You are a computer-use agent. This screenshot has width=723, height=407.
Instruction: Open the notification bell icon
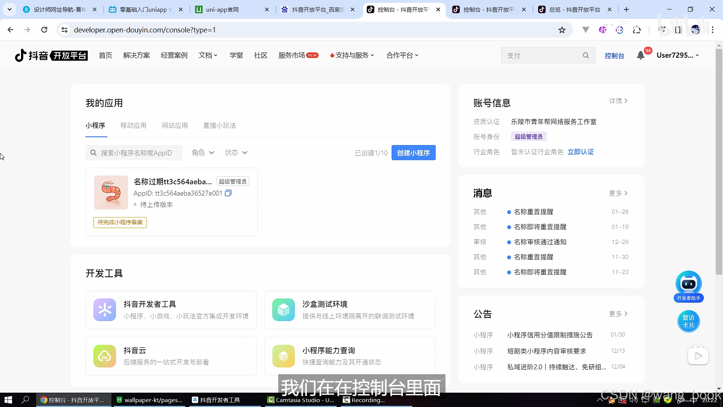coord(641,55)
